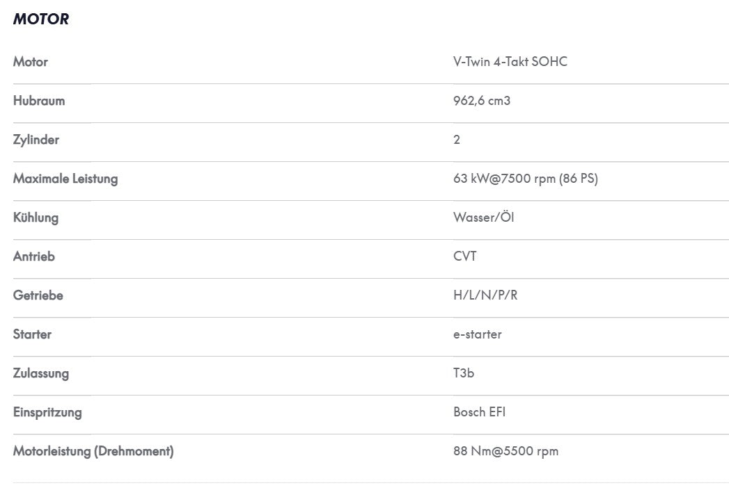The image size is (729, 497).
Task: Select the Antrieb label
Action: tap(34, 256)
